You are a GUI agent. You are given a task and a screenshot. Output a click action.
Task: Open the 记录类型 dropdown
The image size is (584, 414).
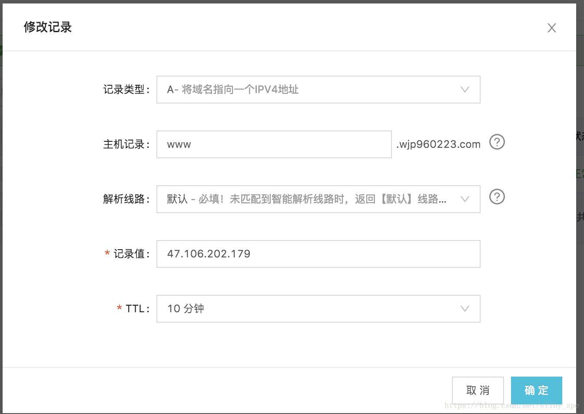pyautogui.click(x=318, y=90)
